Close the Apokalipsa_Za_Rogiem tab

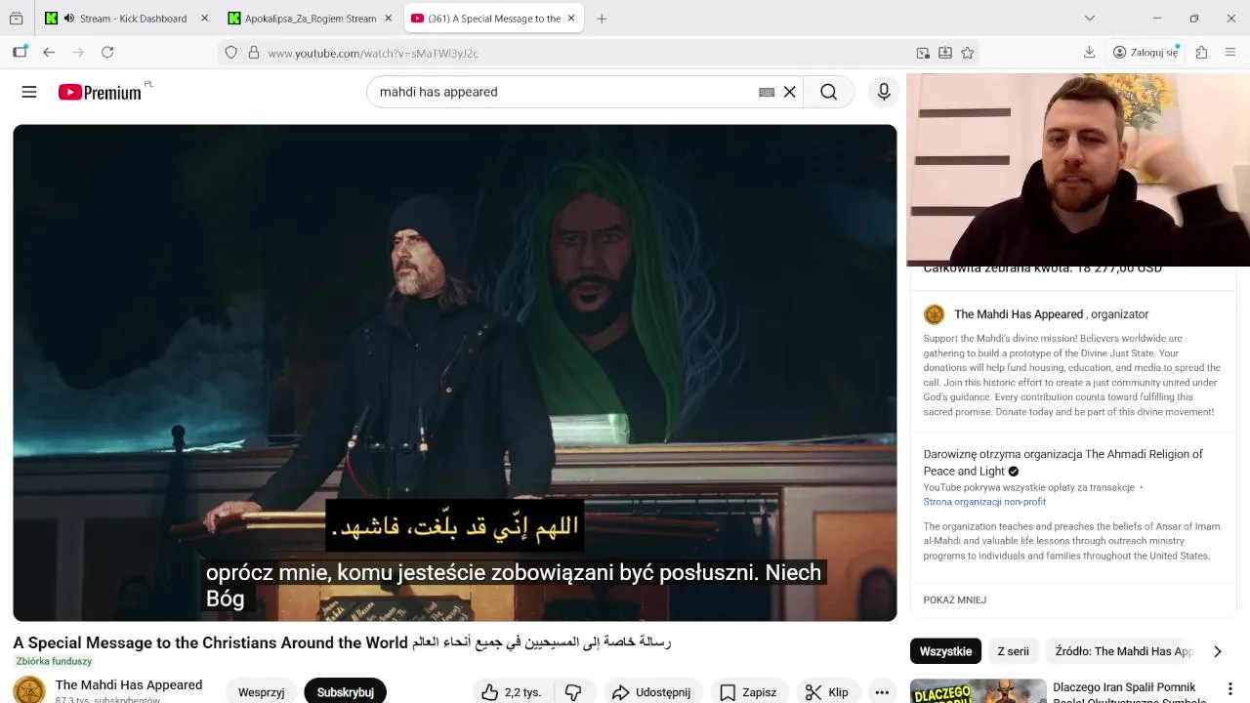click(388, 19)
